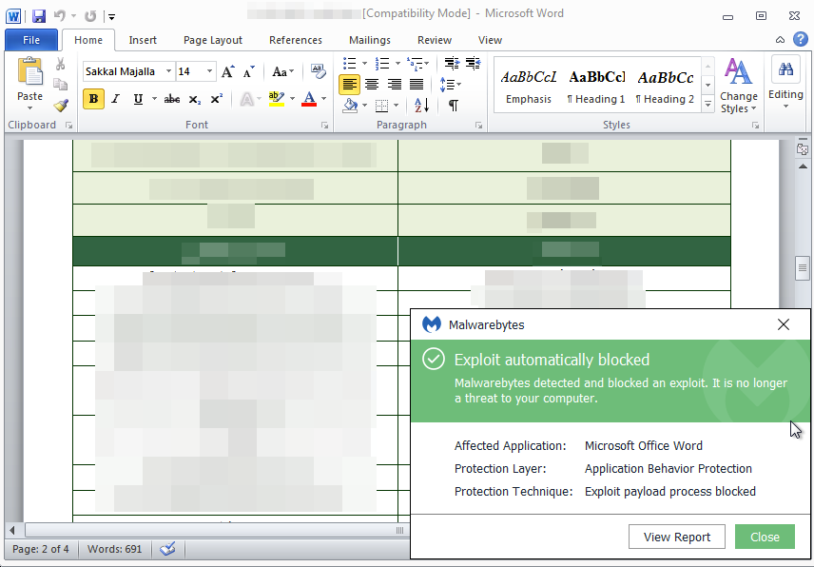Select the Format Painter brush
This screenshot has width=814, height=567.
point(61,106)
